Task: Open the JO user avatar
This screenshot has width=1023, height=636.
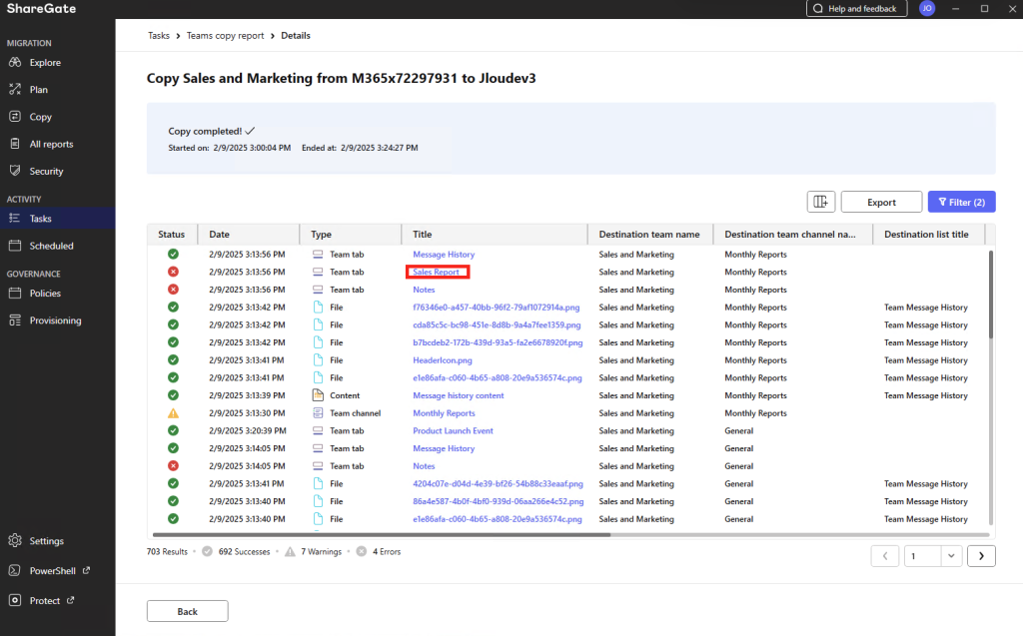Action: [x=926, y=8]
